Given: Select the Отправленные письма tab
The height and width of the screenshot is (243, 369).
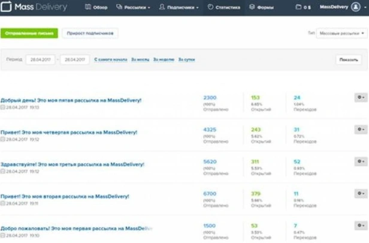Looking at the screenshot, I should point(29,33).
